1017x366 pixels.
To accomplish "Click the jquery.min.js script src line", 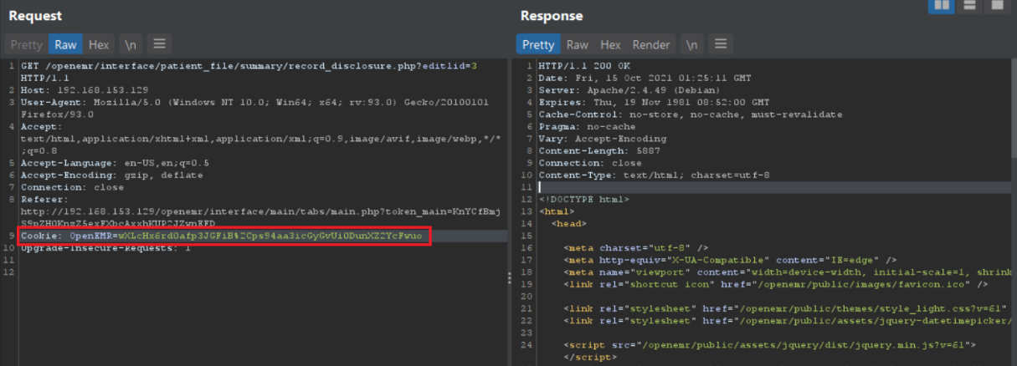I will pos(769,345).
